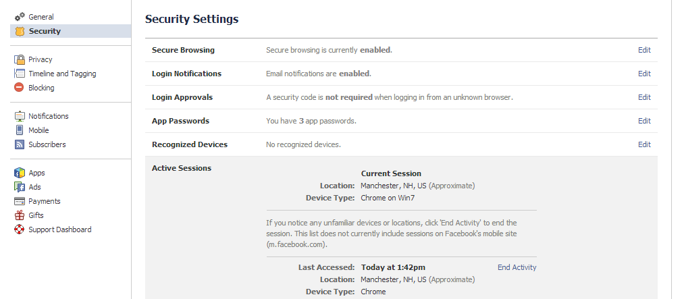The height and width of the screenshot is (299, 682).
Task: Edit Login Notifications setting
Action: pos(644,74)
